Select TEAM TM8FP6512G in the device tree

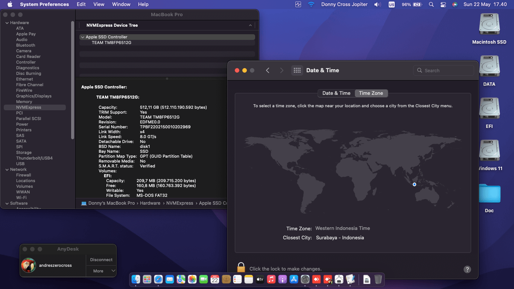pyautogui.click(x=111, y=43)
